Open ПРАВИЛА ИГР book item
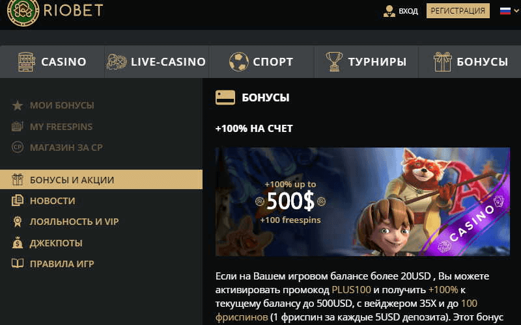 point(53,264)
